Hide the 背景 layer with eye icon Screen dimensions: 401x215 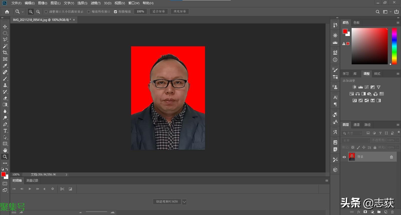pyautogui.click(x=344, y=157)
